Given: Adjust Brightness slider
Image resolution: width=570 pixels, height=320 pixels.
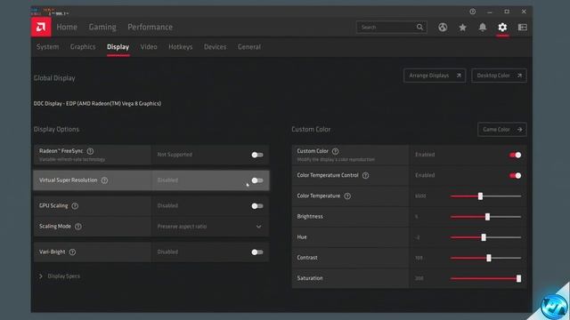Looking at the screenshot, I should [487, 217].
